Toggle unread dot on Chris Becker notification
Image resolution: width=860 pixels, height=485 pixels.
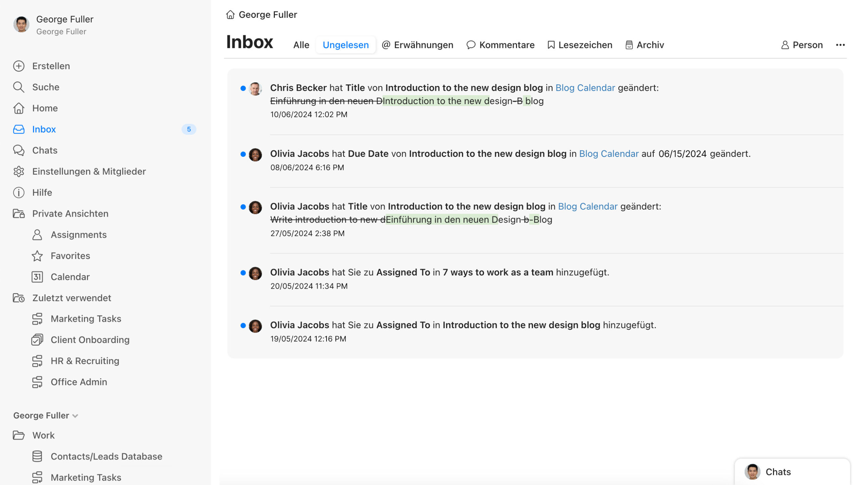pyautogui.click(x=243, y=88)
